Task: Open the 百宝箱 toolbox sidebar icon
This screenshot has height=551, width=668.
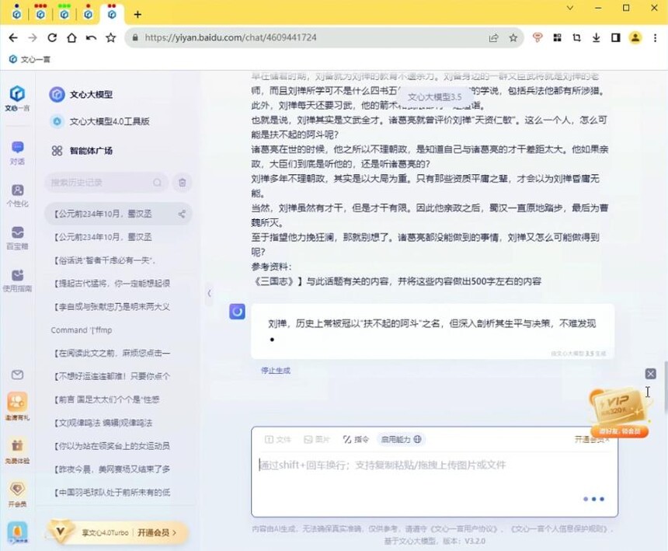Action: pos(17,237)
